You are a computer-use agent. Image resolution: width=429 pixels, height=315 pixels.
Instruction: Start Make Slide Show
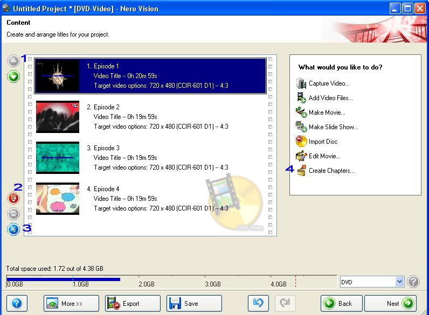click(333, 127)
